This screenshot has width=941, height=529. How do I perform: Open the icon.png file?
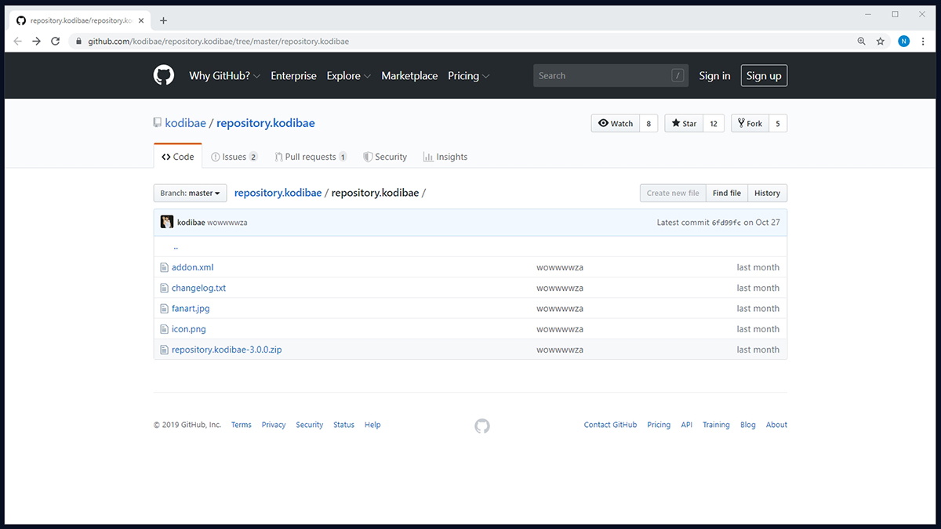189,329
